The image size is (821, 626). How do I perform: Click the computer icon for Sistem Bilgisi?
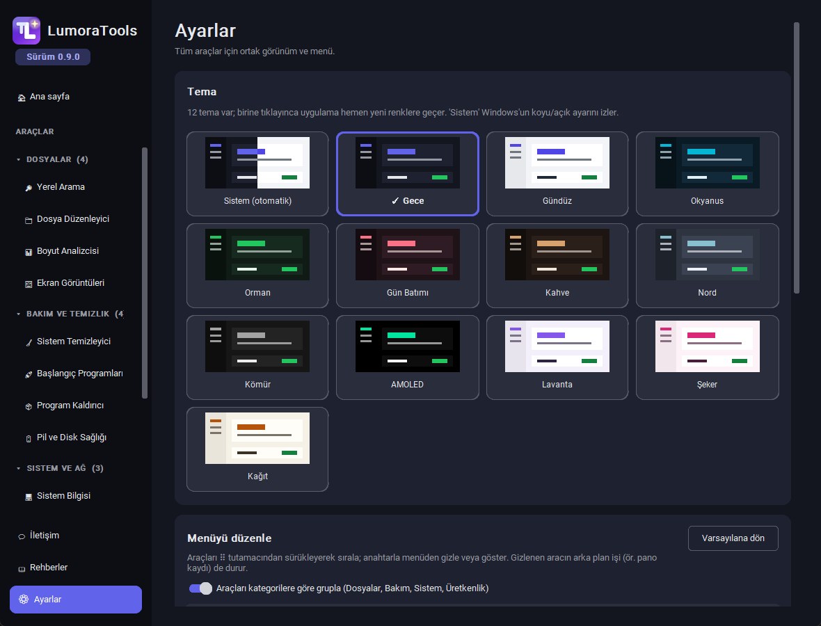tap(29, 497)
